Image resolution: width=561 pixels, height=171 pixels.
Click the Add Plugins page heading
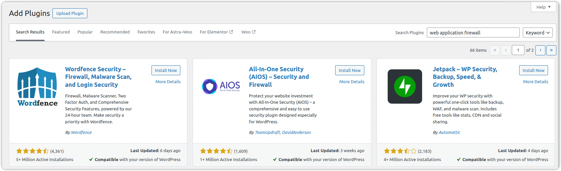(x=29, y=13)
